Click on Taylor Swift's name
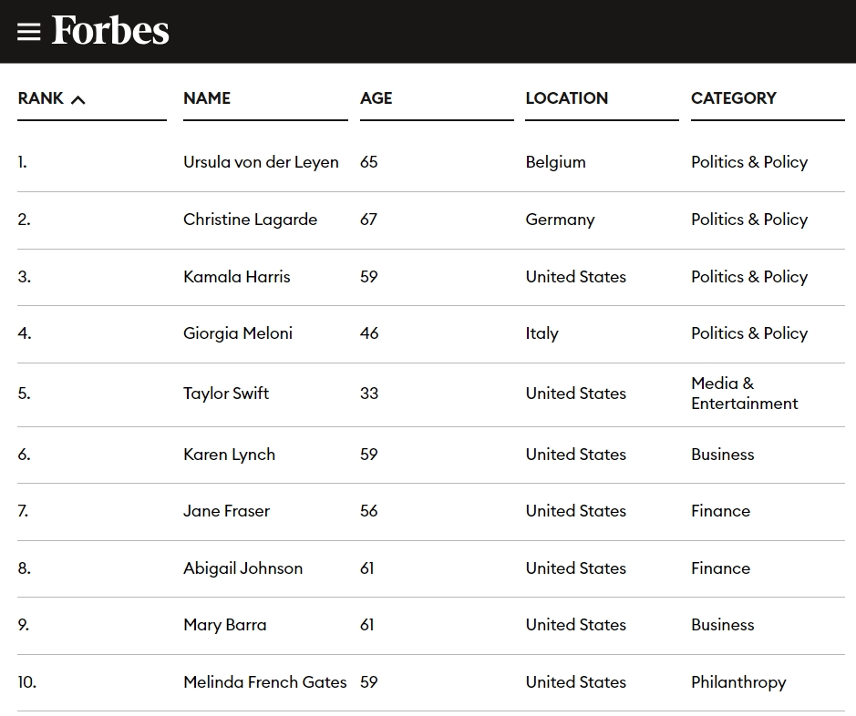 click(x=226, y=394)
